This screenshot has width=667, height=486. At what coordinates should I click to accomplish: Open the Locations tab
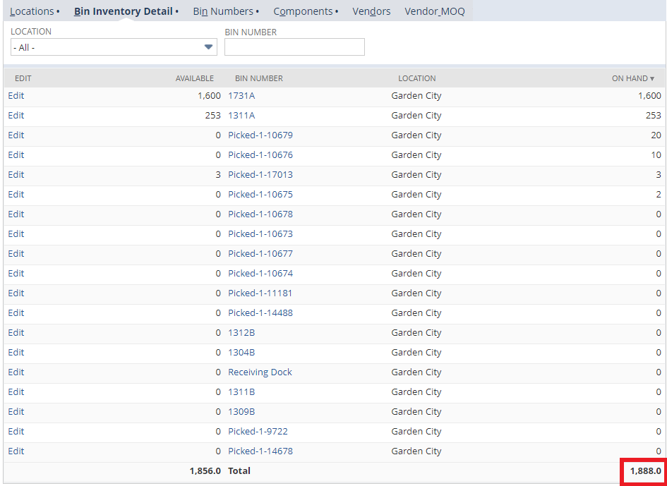tap(32, 11)
